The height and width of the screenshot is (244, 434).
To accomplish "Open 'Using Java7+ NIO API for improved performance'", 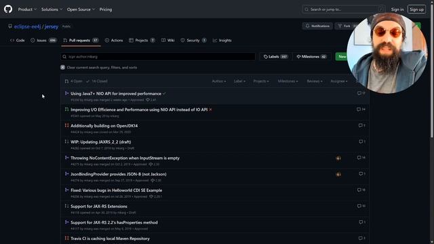I will (116, 94).
